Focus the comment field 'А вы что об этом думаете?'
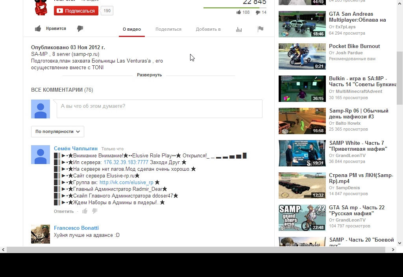Viewport: 403px width, 277px height. (160, 109)
